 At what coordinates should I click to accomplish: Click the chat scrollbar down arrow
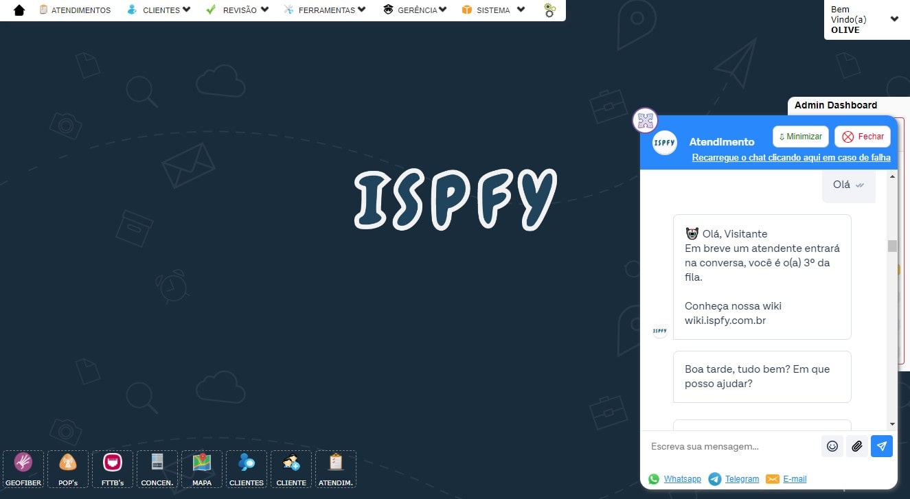(892, 425)
